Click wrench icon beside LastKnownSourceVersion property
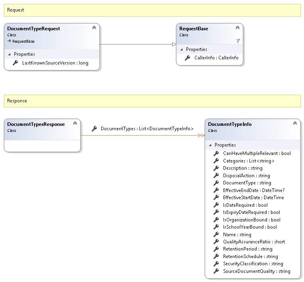Image resolution: width=304 pixels, height=282 pixels. point(16,63)
